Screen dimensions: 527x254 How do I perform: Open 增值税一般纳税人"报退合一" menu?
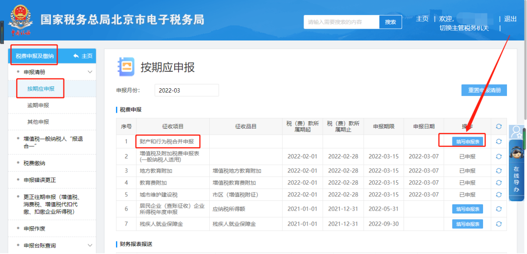click(52, 143)
